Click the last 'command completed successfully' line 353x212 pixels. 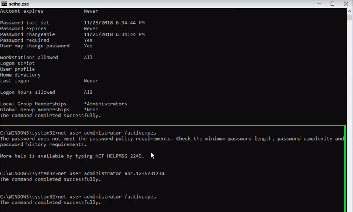click(50, 203)
